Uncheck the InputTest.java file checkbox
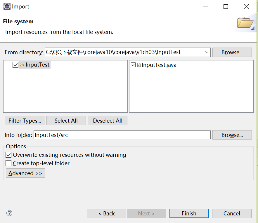 133,65
